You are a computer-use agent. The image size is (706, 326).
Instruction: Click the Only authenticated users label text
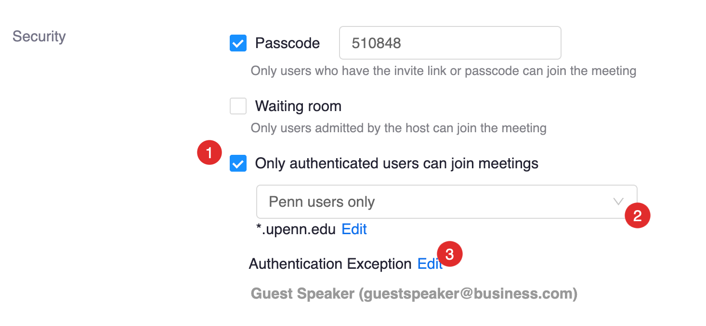point(396,163)
